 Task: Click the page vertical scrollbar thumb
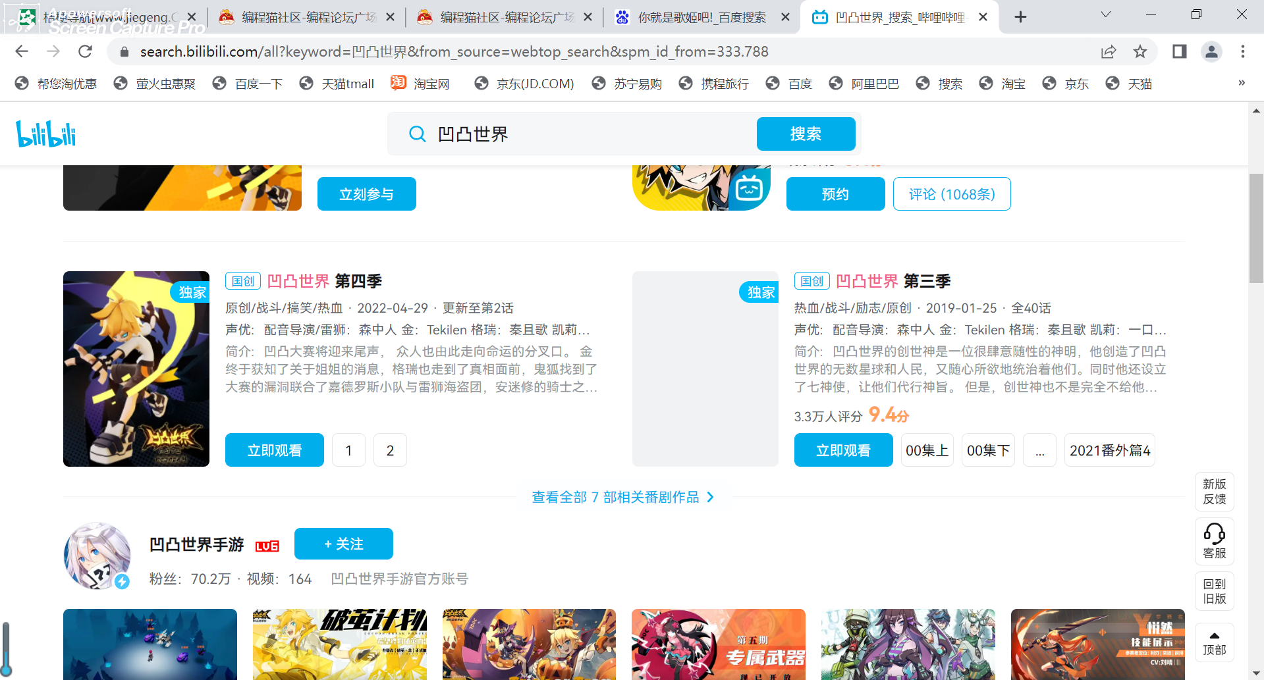1256,228
